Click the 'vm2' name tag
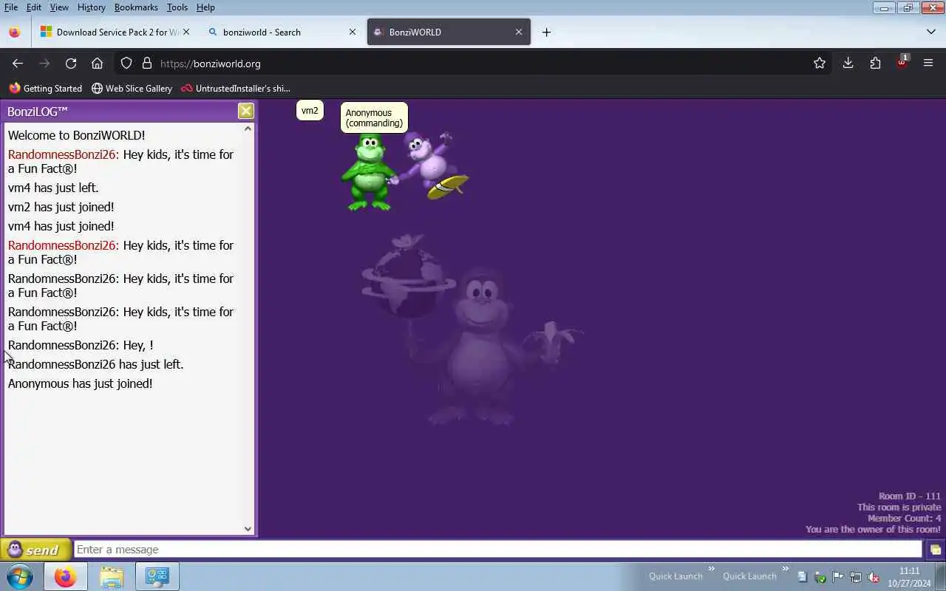This screenshot has width=946, height=591. coord(310,111)
